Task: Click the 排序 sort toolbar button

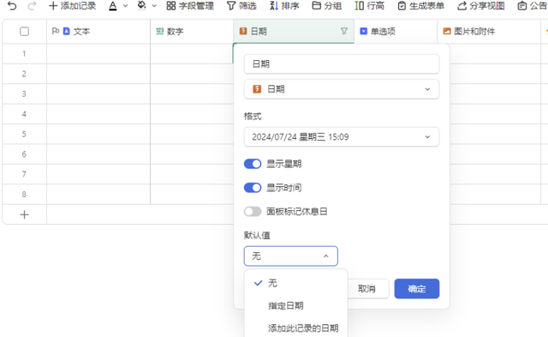Action: [x=284, y=6]
